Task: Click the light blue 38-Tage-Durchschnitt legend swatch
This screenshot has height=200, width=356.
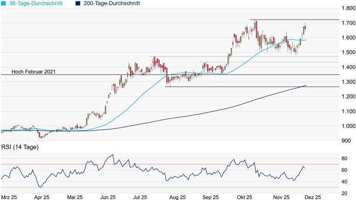Action: point(4,3)
